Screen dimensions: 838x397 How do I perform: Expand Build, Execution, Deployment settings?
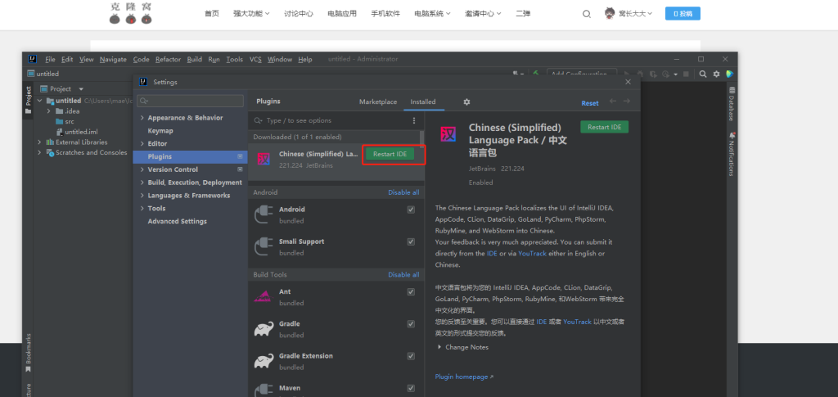pos(142,183)
